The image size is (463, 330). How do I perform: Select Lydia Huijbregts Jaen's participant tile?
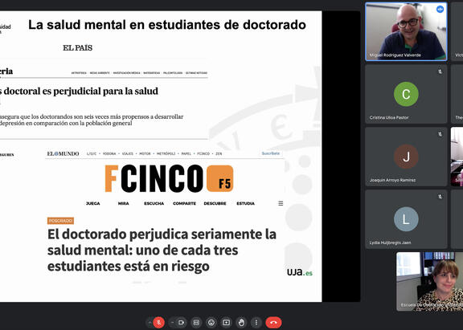[406, 219]
